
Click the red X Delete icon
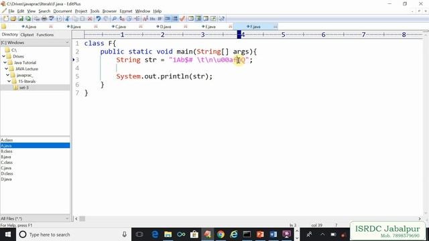(x=90, y=19)
